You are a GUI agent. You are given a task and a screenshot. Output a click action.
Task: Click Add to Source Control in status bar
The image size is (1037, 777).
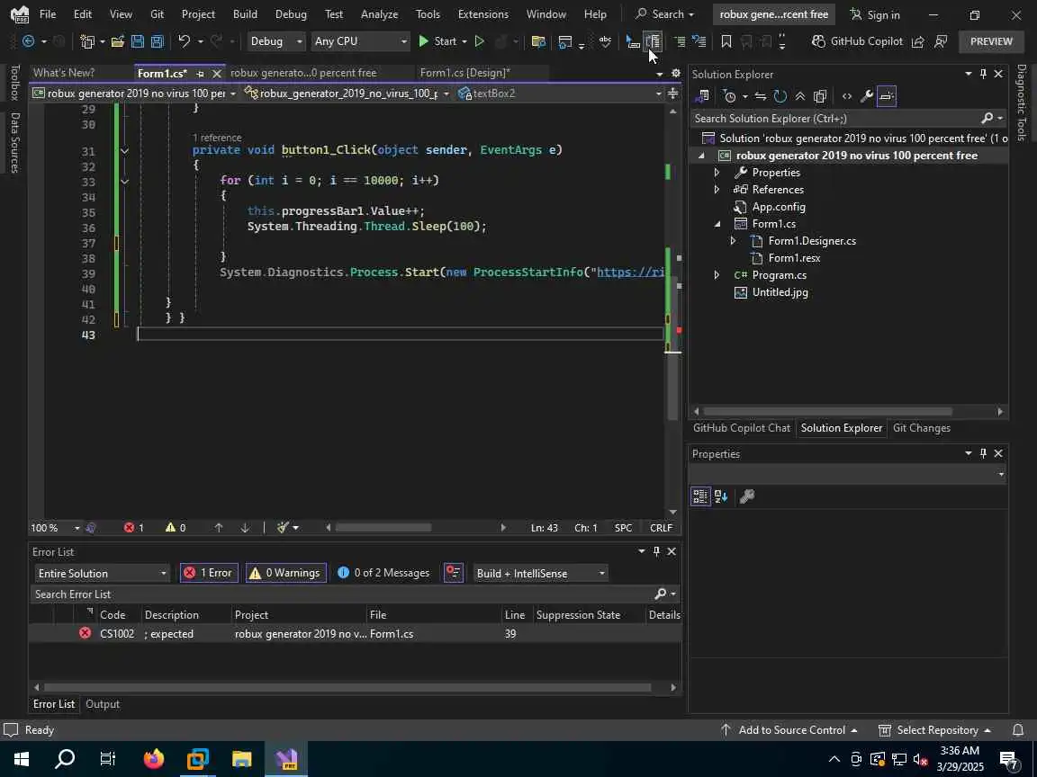tap(789, 730)
